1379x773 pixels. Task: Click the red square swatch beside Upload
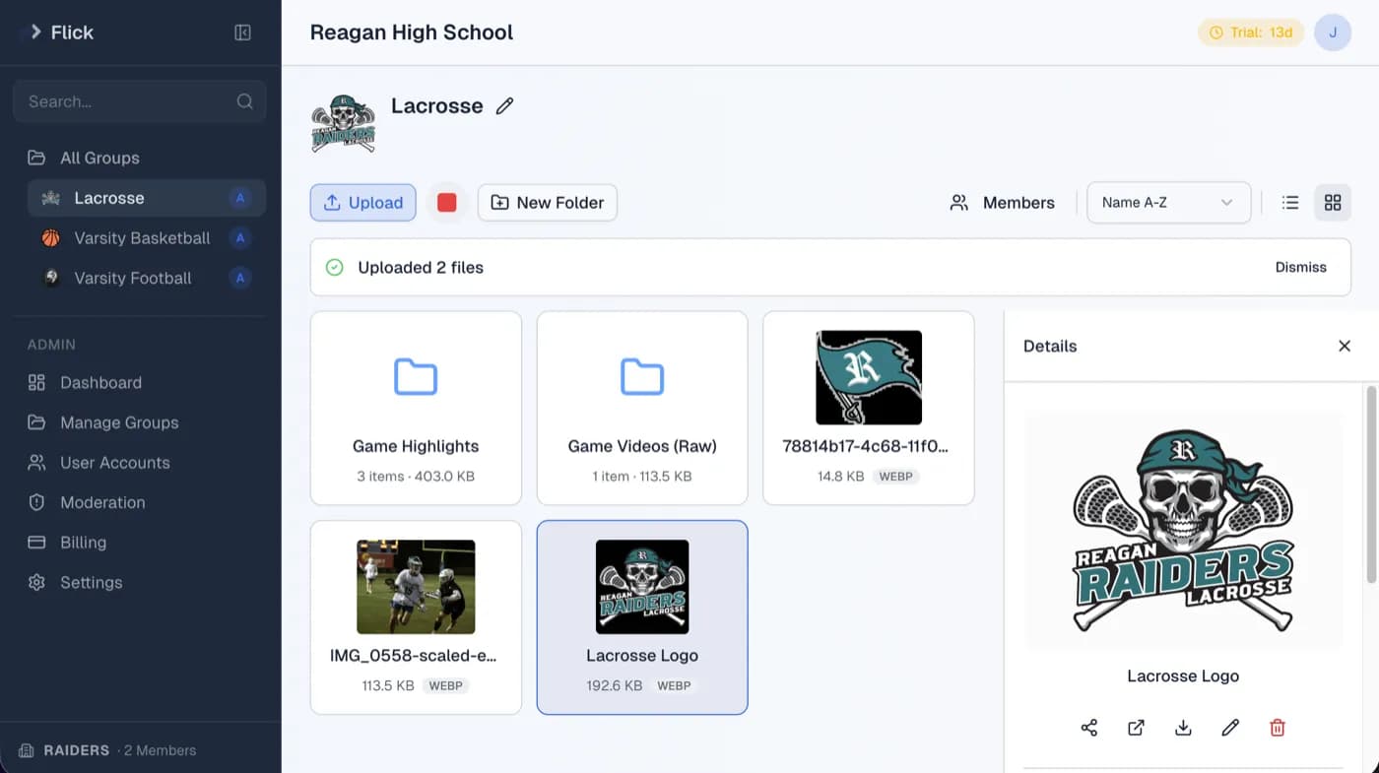[447, 202]
